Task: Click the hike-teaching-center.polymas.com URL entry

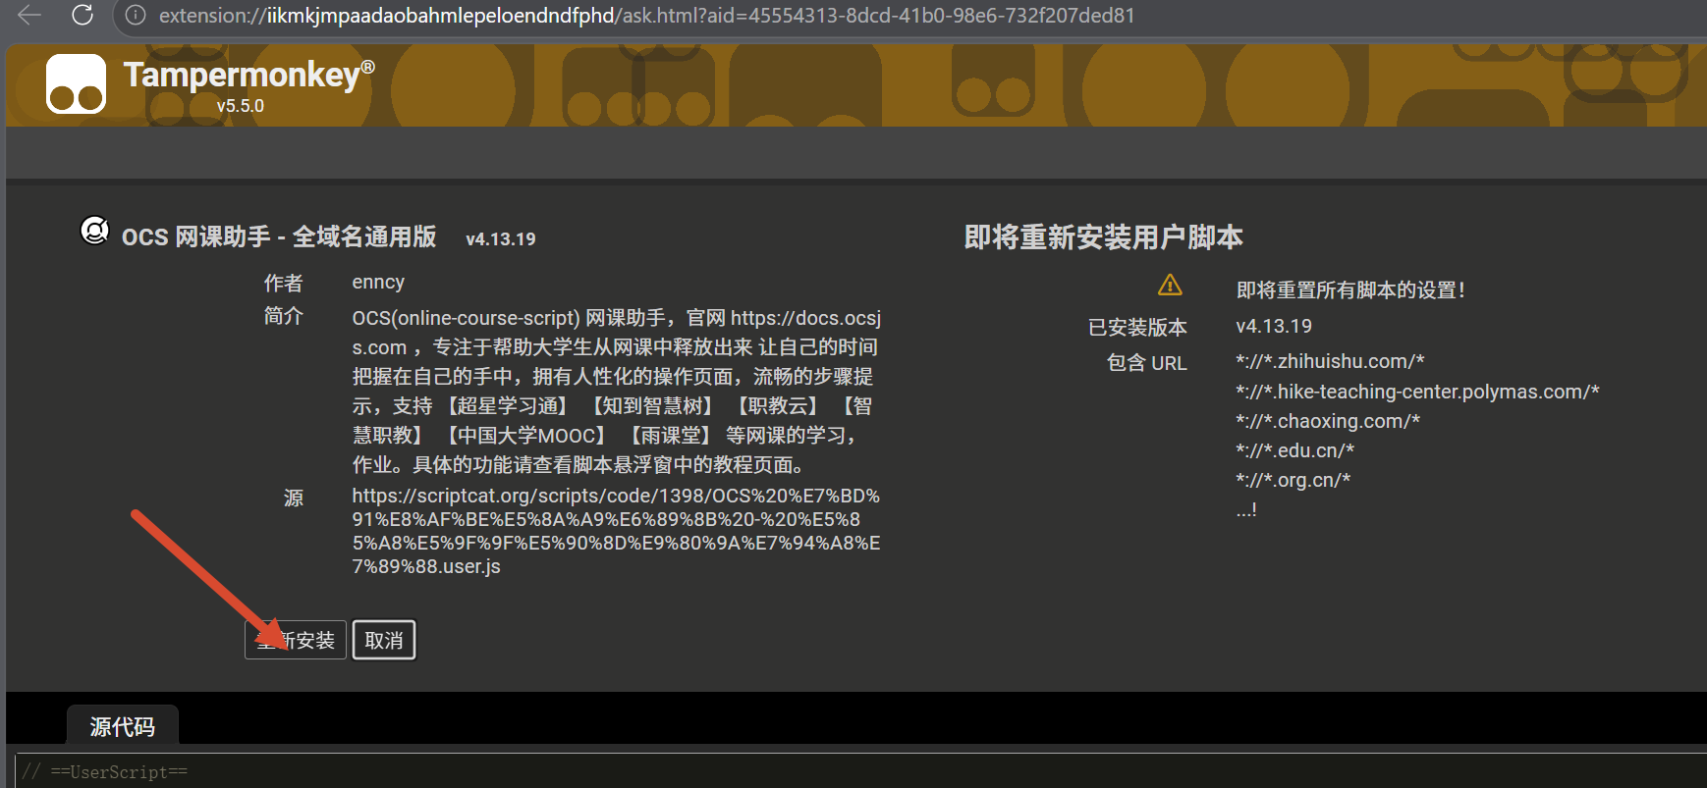Action: [1418, 392]
